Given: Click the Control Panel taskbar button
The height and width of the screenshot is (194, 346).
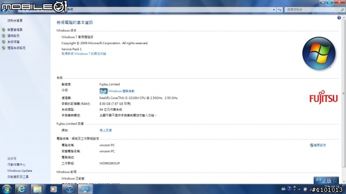Looking at the screenshot, I should 85,189.
